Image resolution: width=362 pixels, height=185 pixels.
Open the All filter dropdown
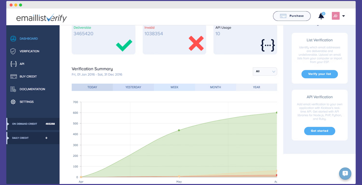click(265, 71)
